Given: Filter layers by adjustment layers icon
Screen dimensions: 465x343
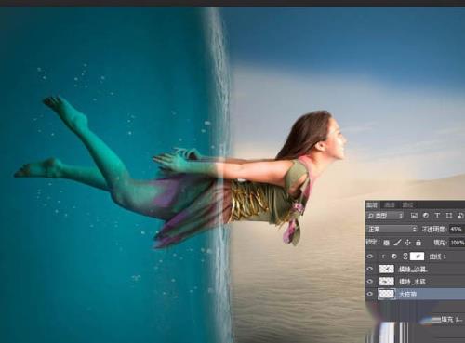Looking at the screenshot, I should coord(426,216).
